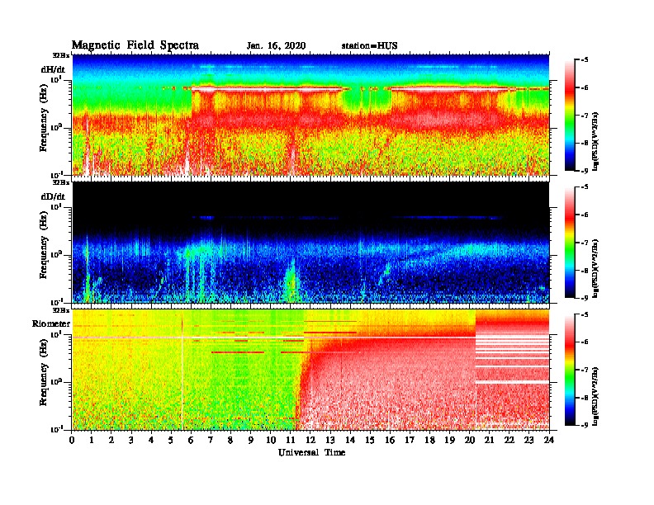Click the '-9' value on dH/dt color scale
This screenshot has width=654, height=505.
(585, 171)
